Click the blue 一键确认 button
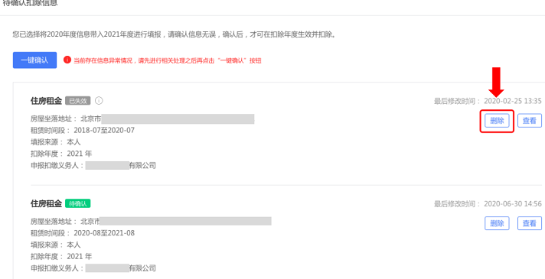Screen dimensions: 545x279 [34, 60]
